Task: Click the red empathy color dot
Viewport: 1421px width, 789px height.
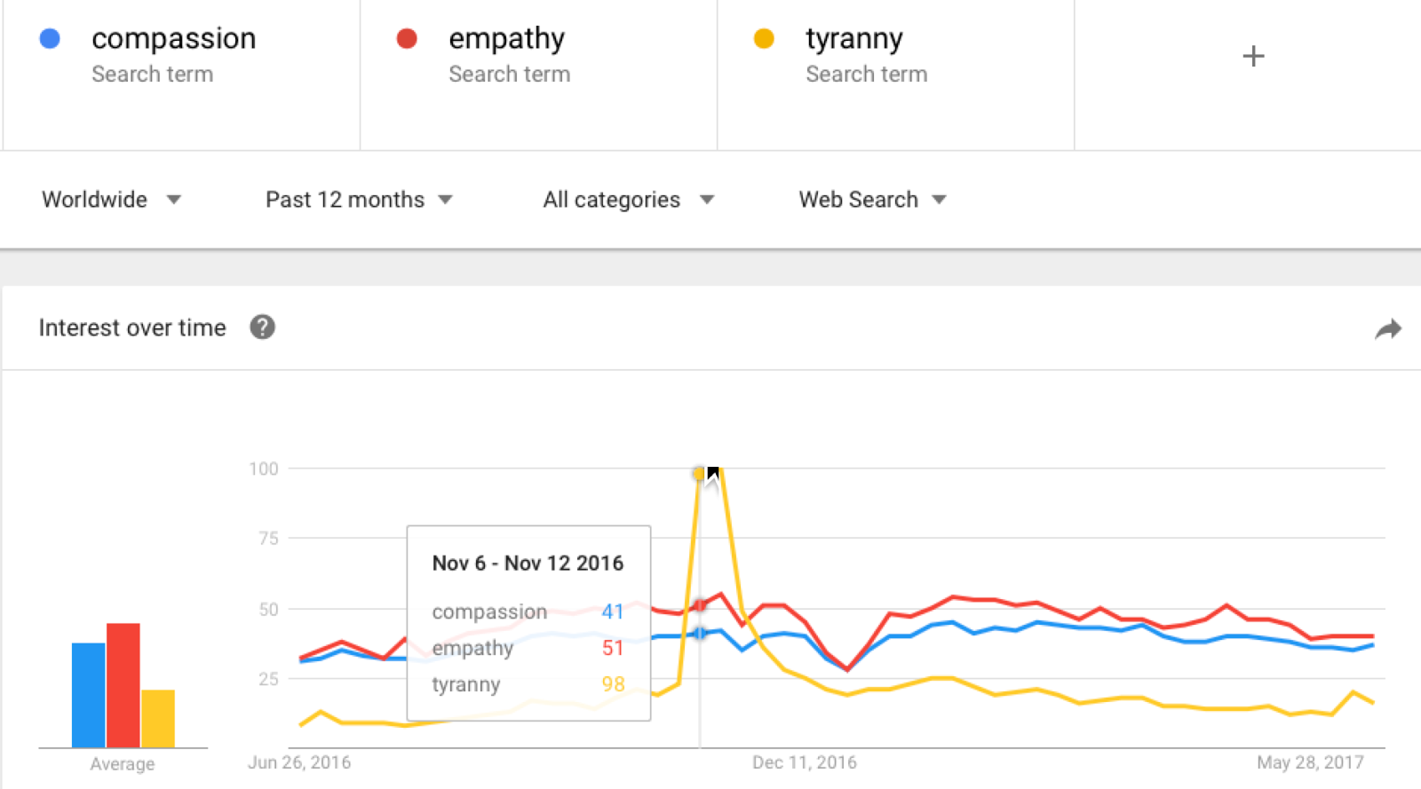Action: point(407,39)
